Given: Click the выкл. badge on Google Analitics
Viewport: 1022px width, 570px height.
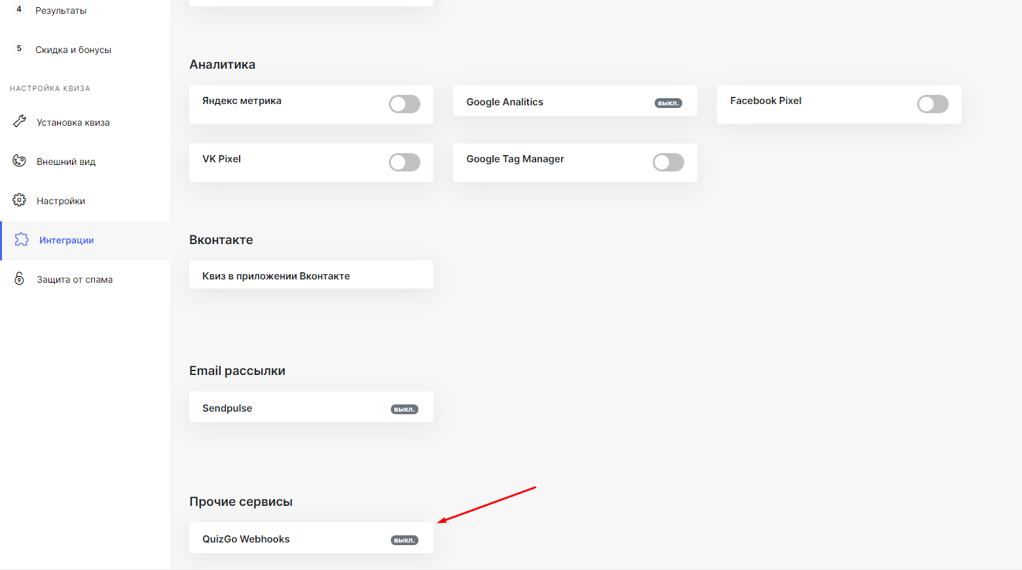Looking at the screenshot, I should (x=668, y=103).
